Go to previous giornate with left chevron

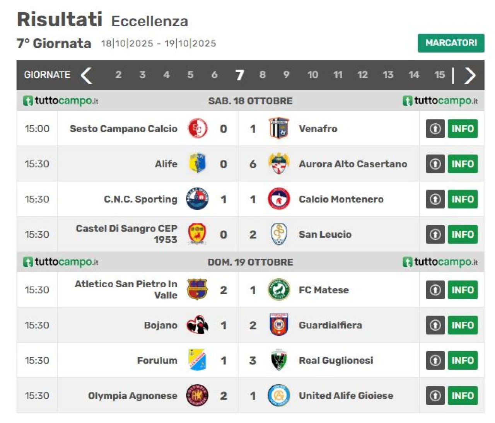86,75
